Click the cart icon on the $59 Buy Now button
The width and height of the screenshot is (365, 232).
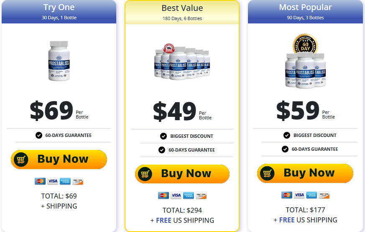pyautogui.click(x=268, y=173)
